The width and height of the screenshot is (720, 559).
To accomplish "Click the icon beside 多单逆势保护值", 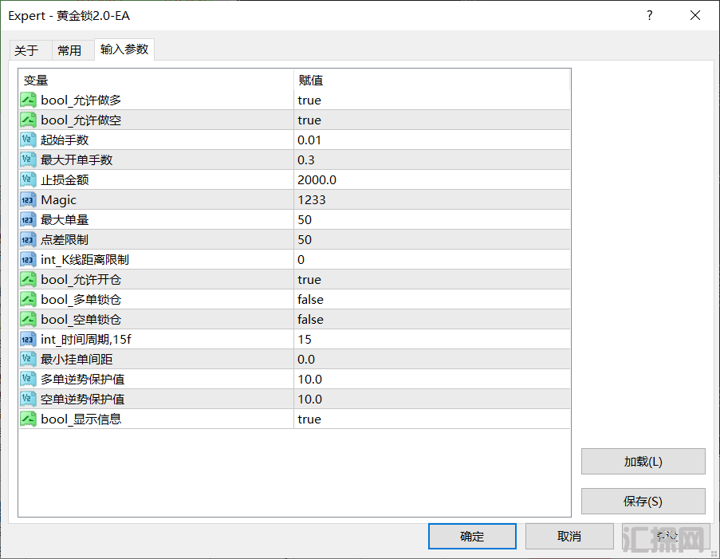I will tap(28, 379).
